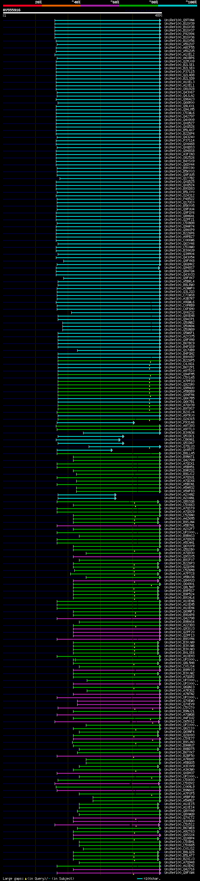The width and height of the screenshot is (200, 881).
Task: Select the UniRef100_P93146 label
Action: pos(179,423)
